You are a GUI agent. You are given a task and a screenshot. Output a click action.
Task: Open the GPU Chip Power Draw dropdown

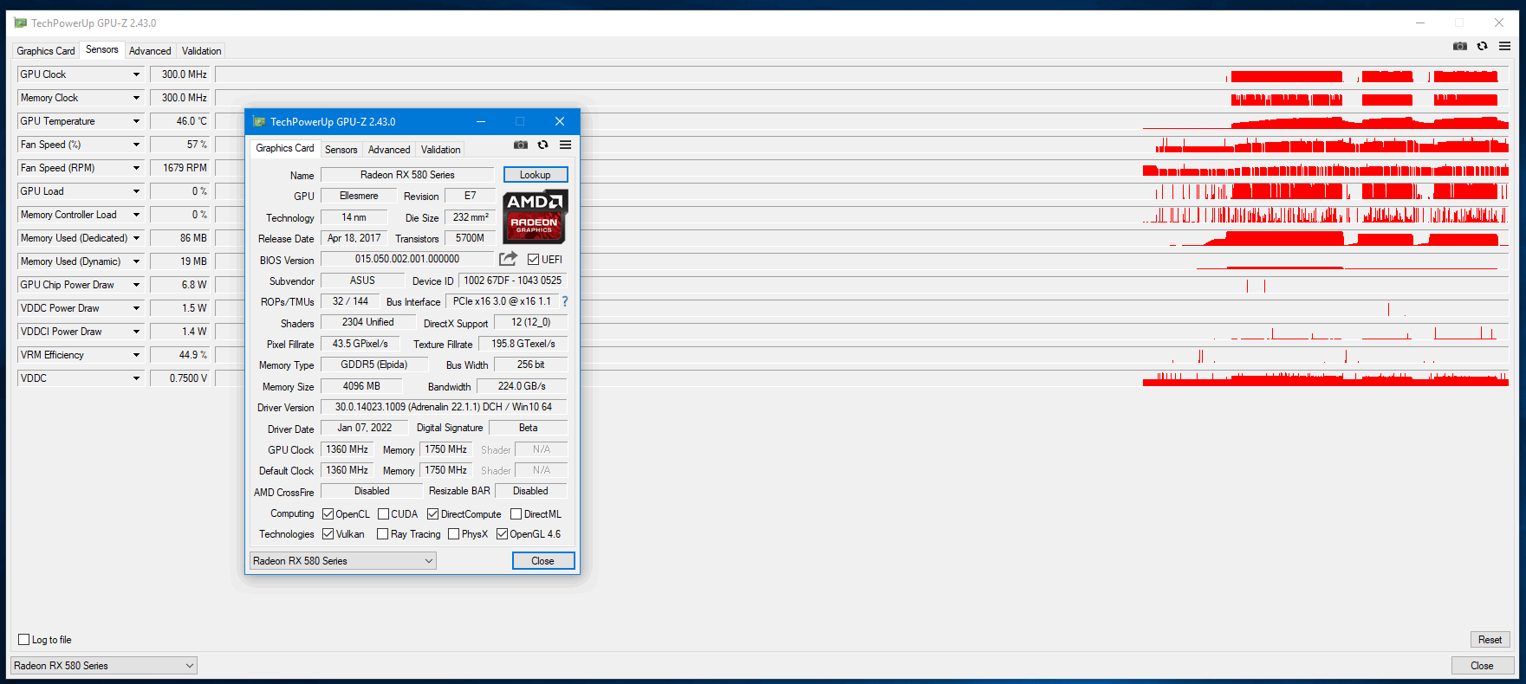(136, 285)
